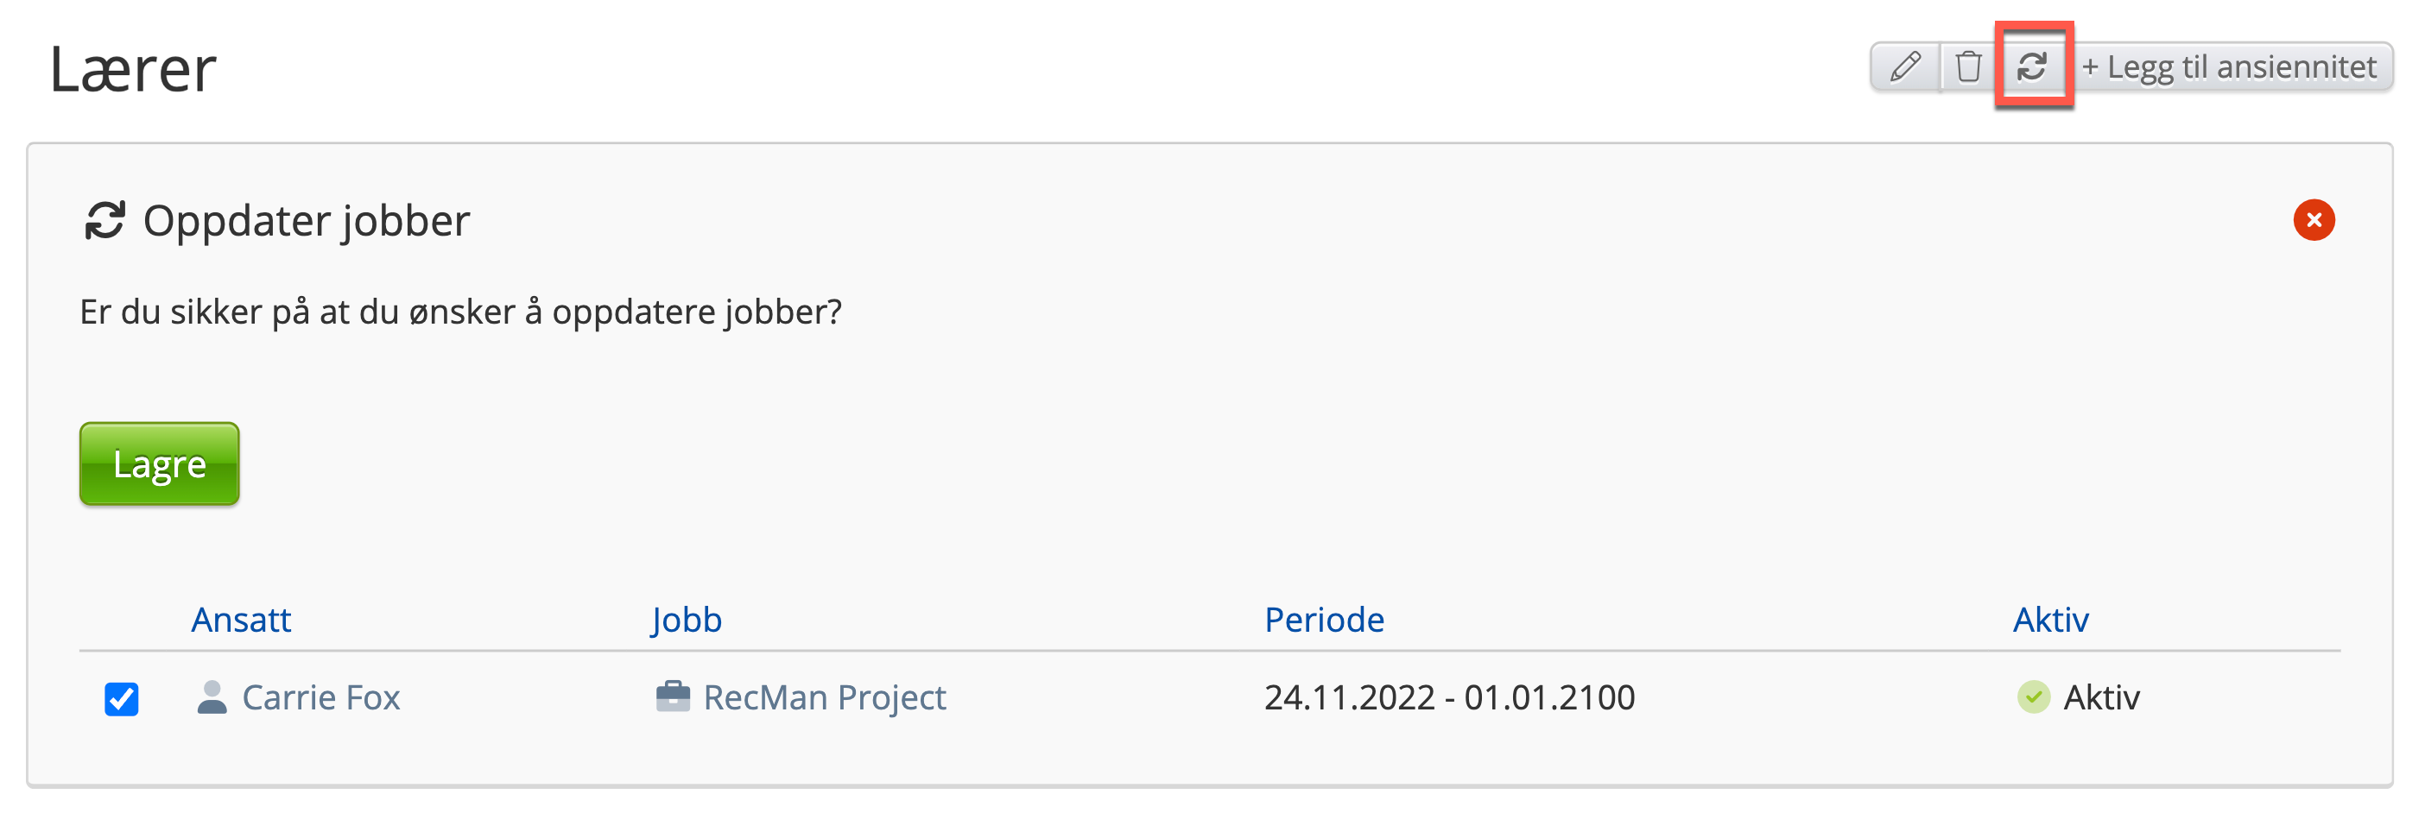Sort by the Aktiv column header
This screenshot has height=813, width=2425.
click(x=2050, y=620)
